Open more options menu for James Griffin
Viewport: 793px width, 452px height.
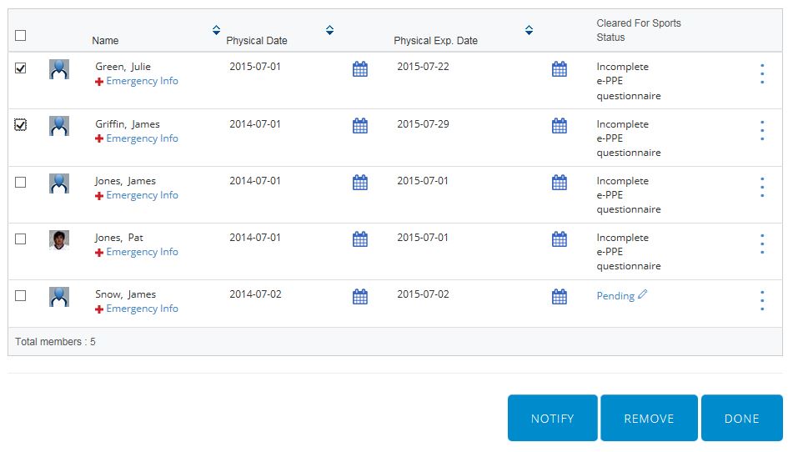tap(762, 130)
